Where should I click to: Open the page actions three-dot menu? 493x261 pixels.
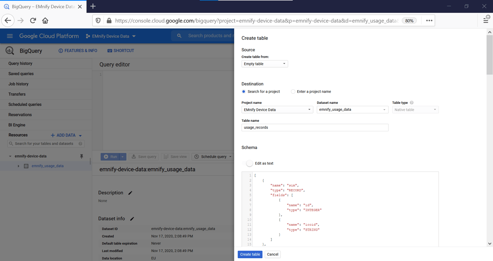point(429,21)
